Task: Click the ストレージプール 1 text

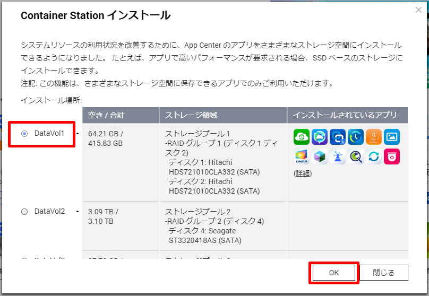Action: [198, 134]
